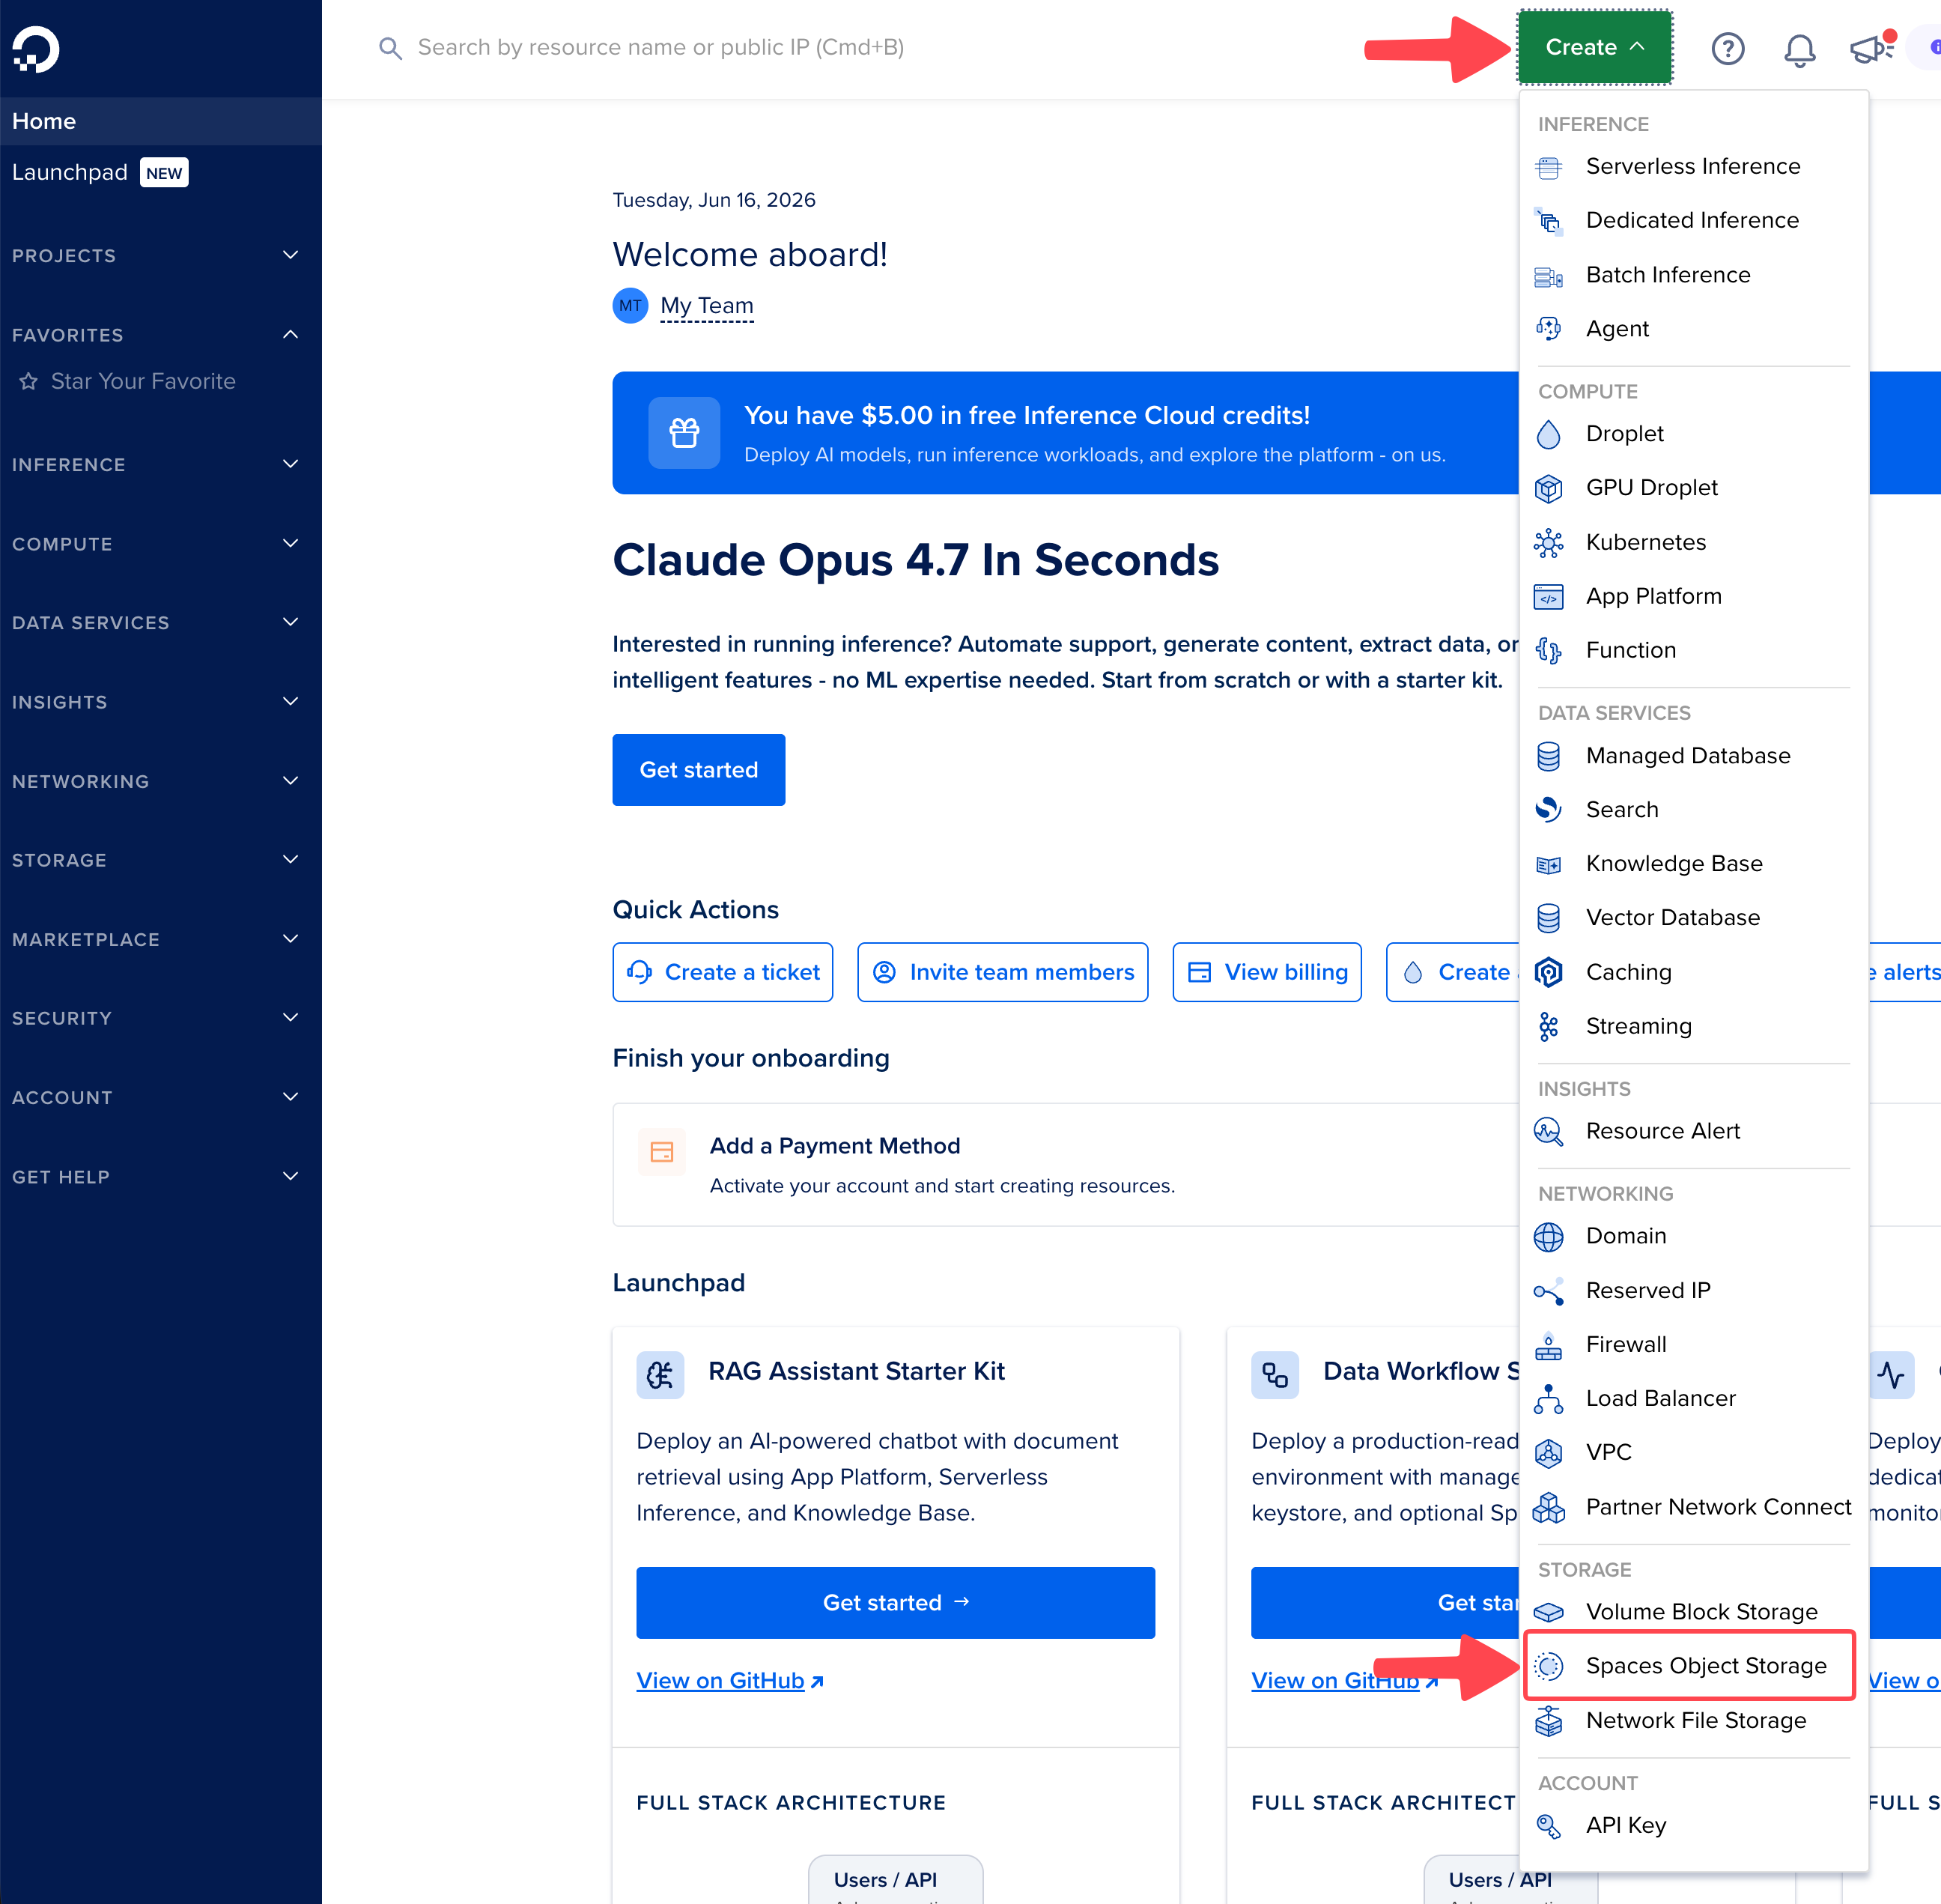This screenshot has width=1941, height=1904.
Task: Select Volume Block Storage menu item
Action: click(1693, 1611)
